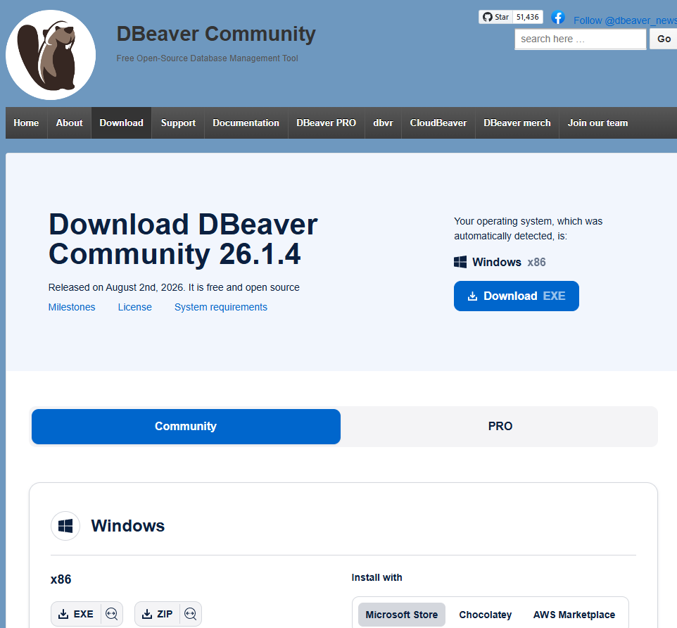
Task: Click the Windows logo in section header
Action: click(65, 526)
